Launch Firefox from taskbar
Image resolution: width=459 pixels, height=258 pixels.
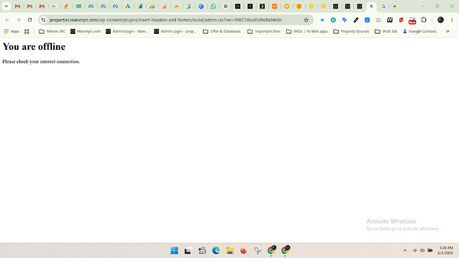(x=243, y=251)
